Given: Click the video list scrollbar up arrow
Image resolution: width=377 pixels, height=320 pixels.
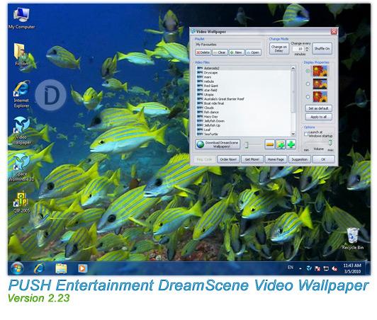Looking at the screenshot, I should coord(293,69).
